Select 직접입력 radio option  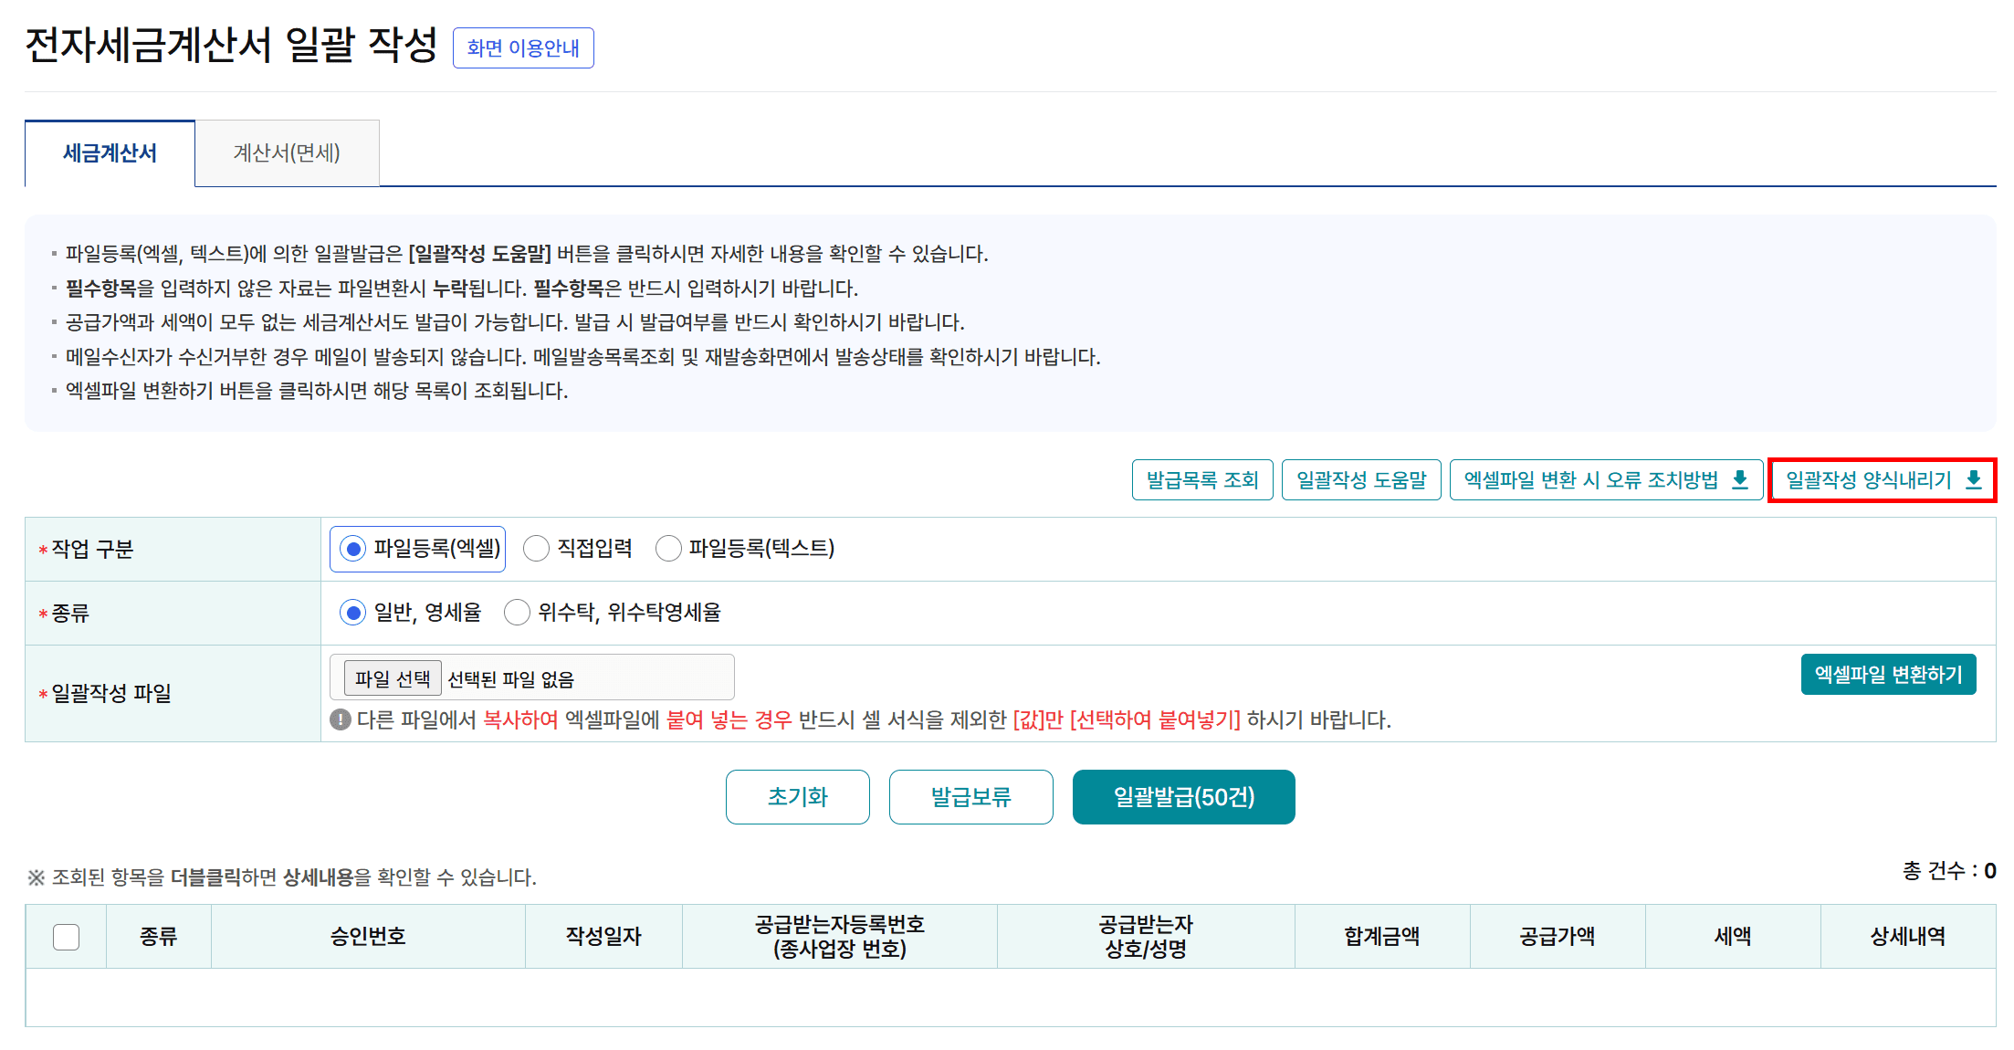tap(536, 549)
